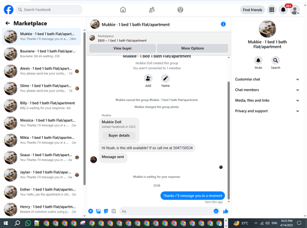Open Buyer details for Mukkie Doll
This screenshot has height=228, width=307.
pos(119,135)
